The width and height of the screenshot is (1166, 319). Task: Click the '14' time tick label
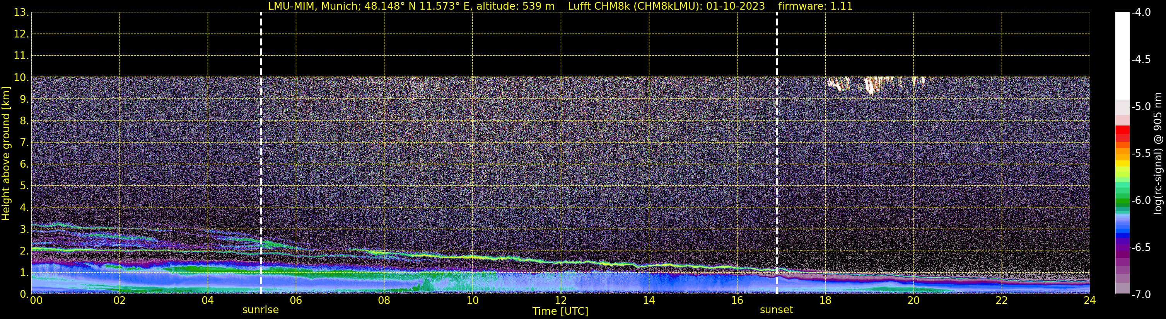(x=649, y=300)
